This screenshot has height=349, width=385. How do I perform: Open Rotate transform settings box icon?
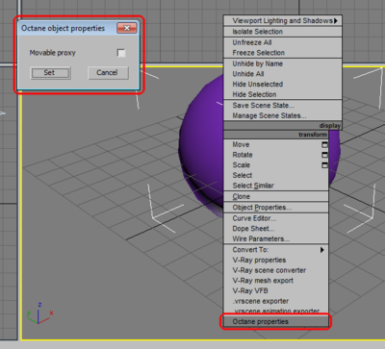(x=324, y=155)
